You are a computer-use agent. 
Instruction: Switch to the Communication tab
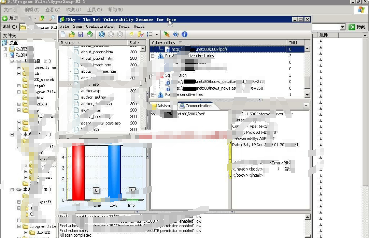[x=196, y=106]
